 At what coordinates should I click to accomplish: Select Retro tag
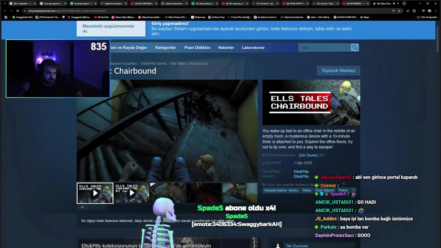click(x=307, y=190)
